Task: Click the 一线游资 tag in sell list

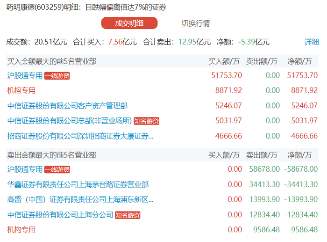Action: click(x=57, y=169)
